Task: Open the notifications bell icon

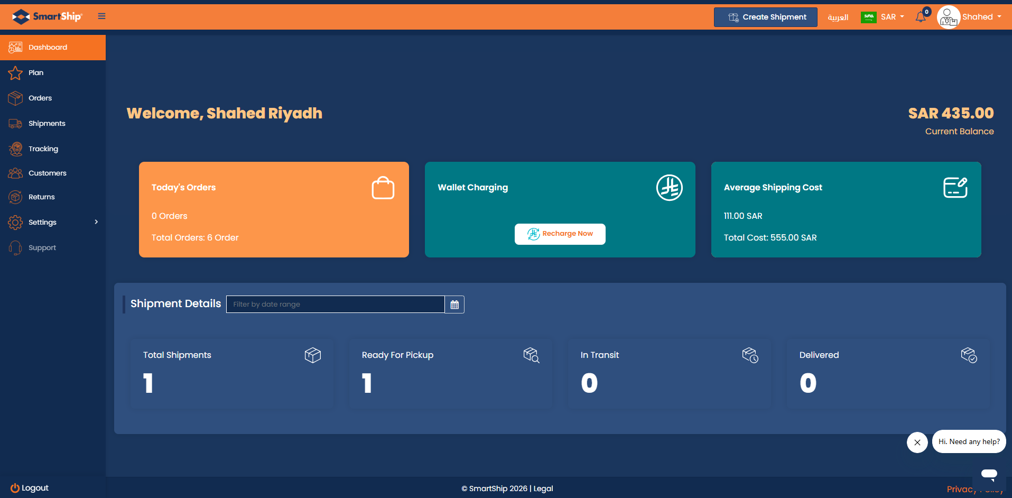Action: pyautogui.click(x=921, y=17)
